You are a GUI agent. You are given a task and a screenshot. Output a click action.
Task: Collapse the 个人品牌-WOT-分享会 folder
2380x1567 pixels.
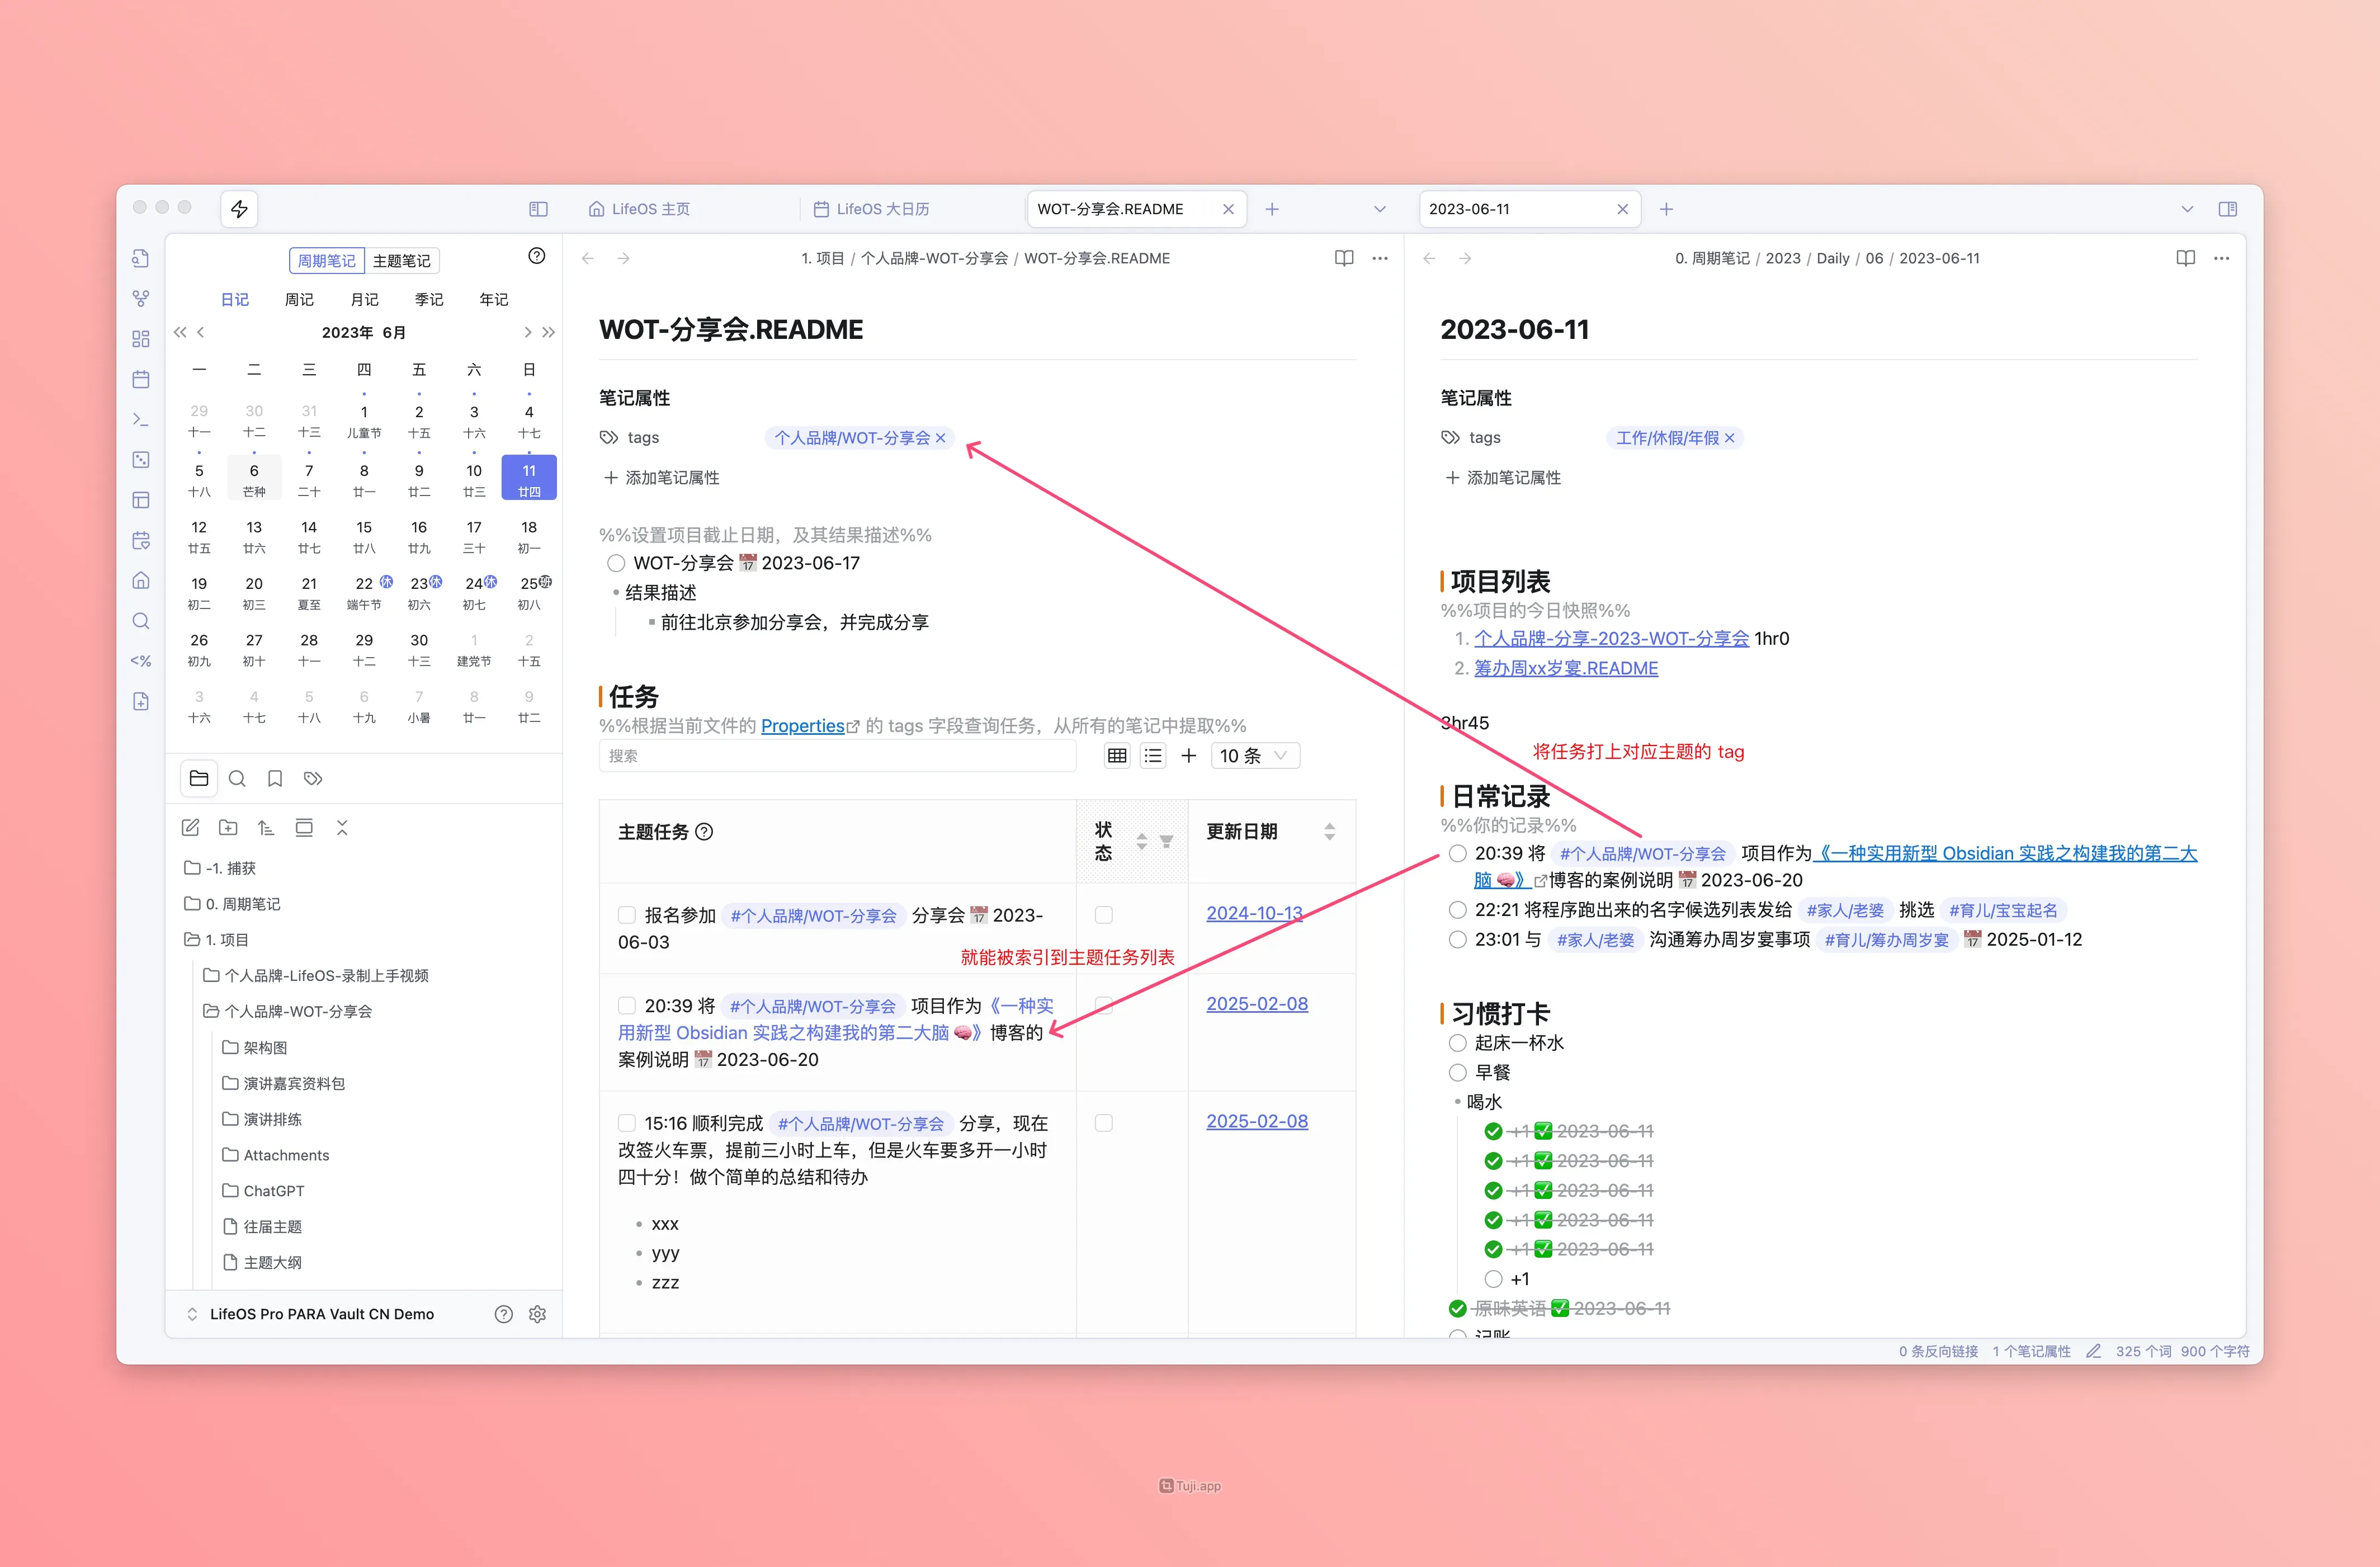coord(297,1011)
